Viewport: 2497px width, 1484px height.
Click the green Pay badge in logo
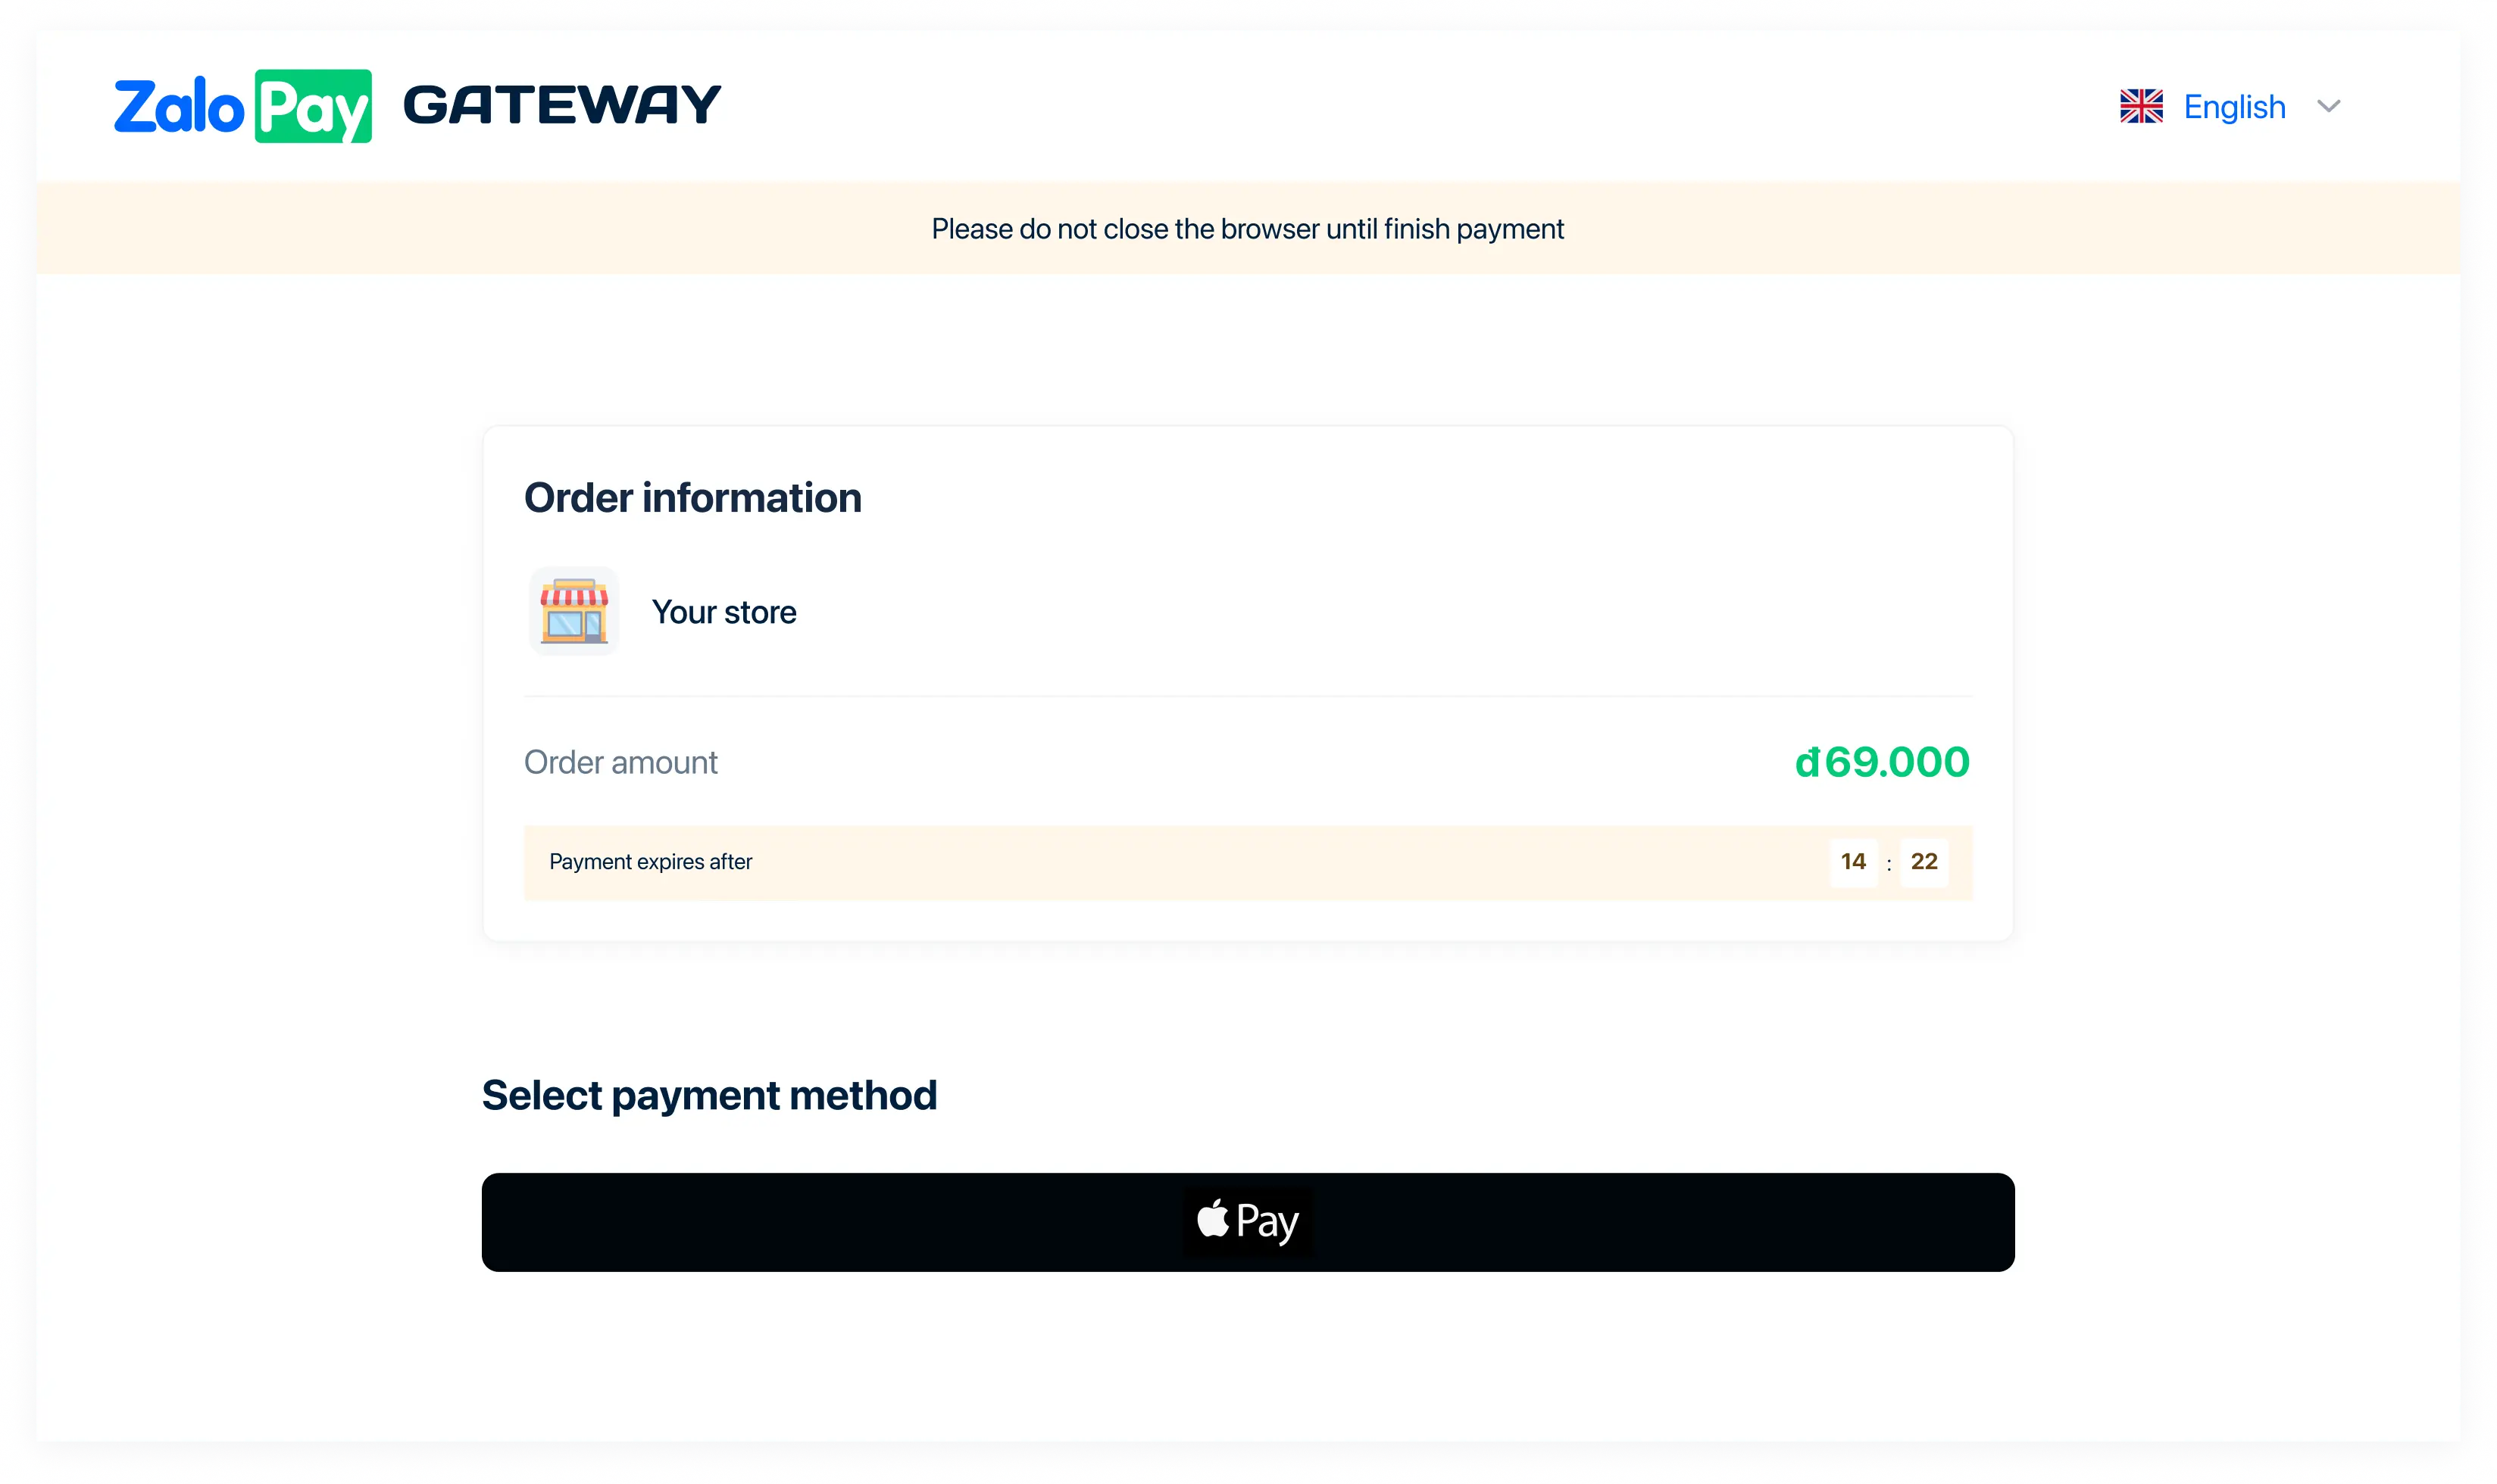click(313, 106)
